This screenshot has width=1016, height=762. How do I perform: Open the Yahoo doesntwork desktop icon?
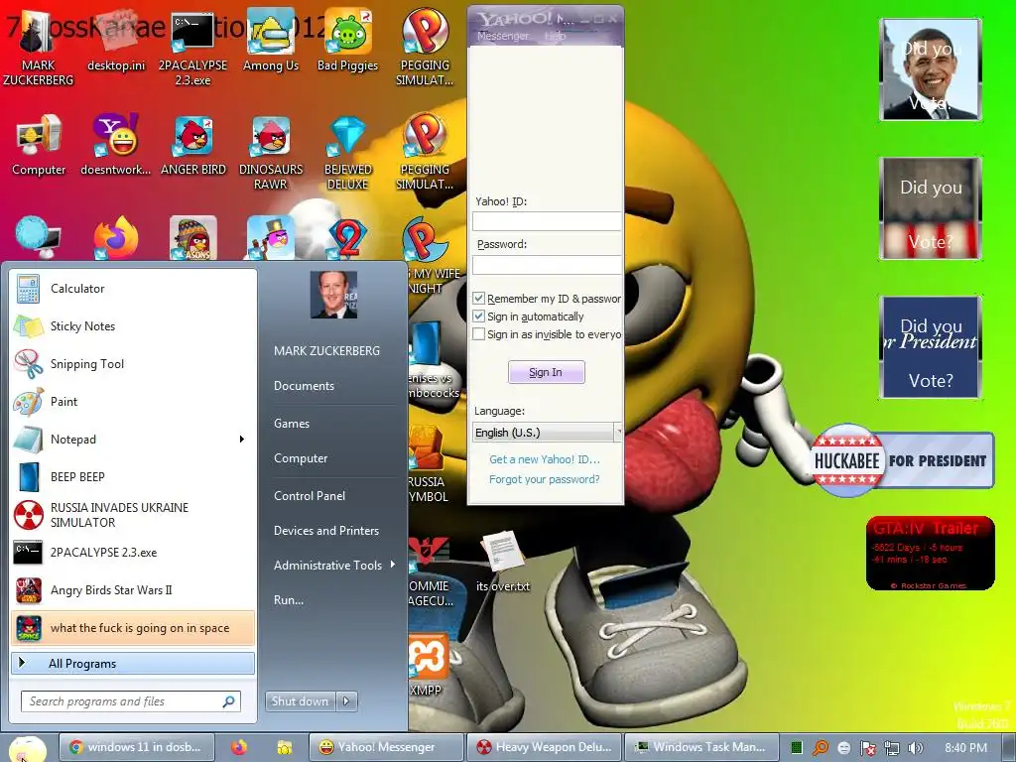(x=116, y=145)
